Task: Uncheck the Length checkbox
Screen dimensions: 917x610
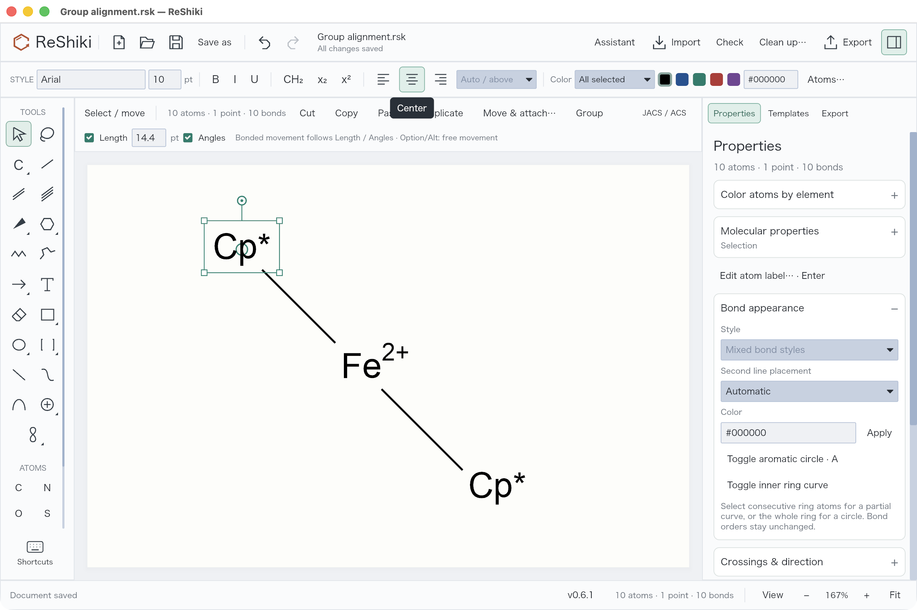Action: [89, 138]
